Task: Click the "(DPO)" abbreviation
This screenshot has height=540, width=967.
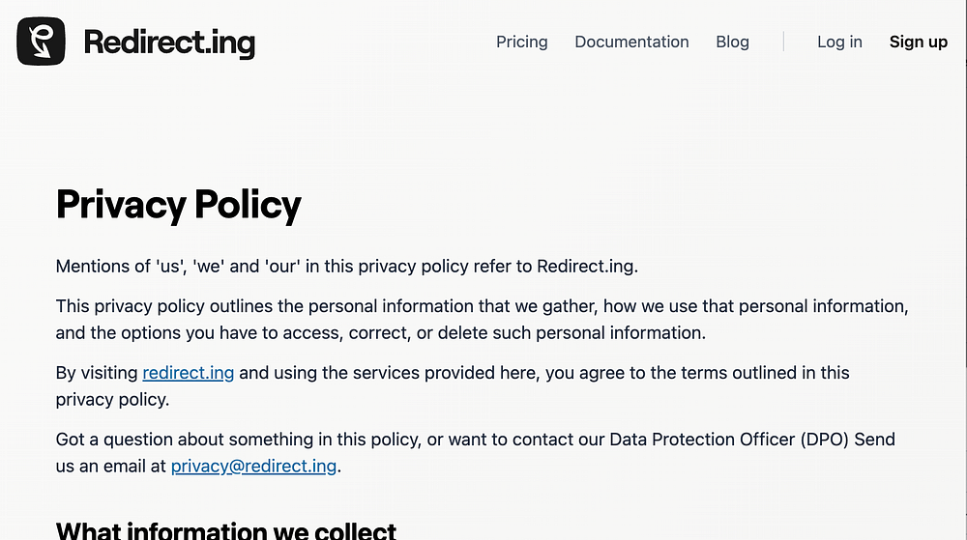Action: (825, 440)
